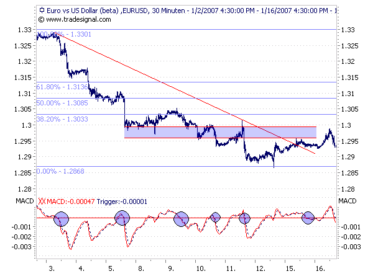Select the first MACD circle marker near 3.

pos(61,218)
